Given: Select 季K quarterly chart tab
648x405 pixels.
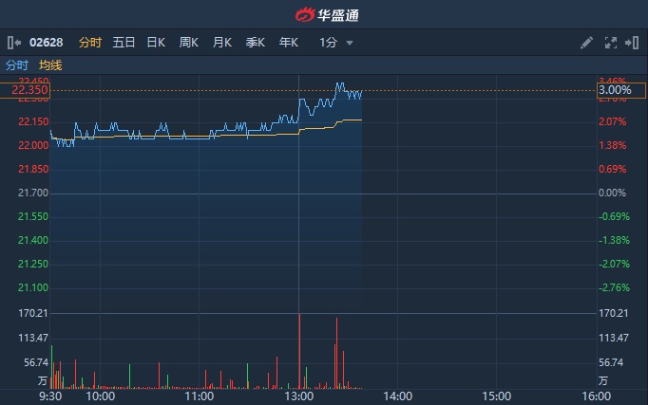Looking at the screenshot, I should coord(256,43).
